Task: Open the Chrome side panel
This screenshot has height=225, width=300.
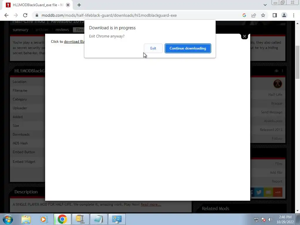Action: pyautogui.click(x=275, y=15)
